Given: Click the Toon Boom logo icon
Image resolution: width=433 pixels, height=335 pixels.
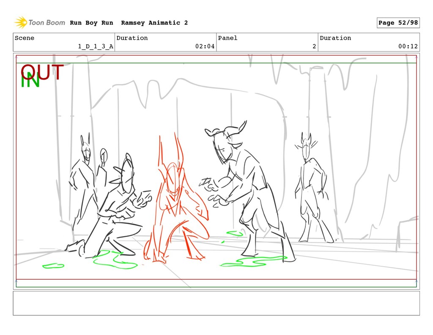Looking at the screenshot, I should pos(21,22).
